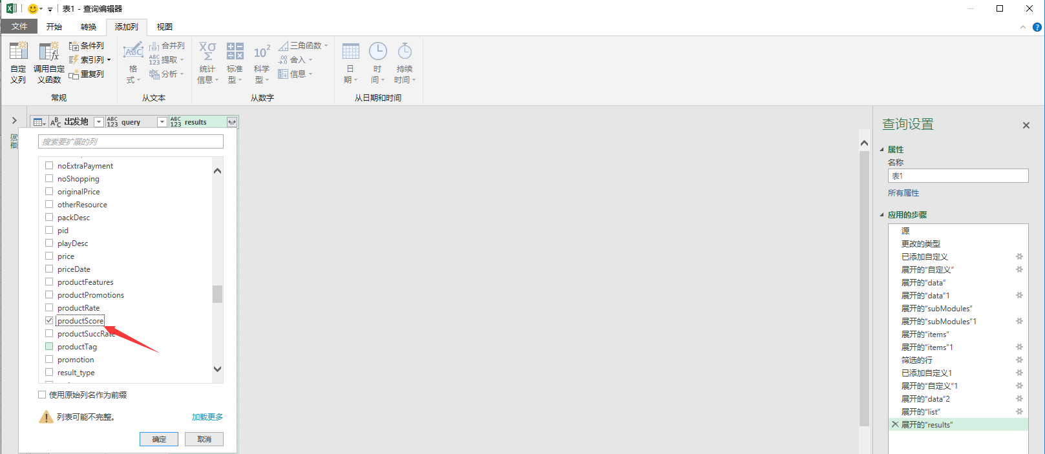
Task: Open the 文件 tab
Action: 19,26
